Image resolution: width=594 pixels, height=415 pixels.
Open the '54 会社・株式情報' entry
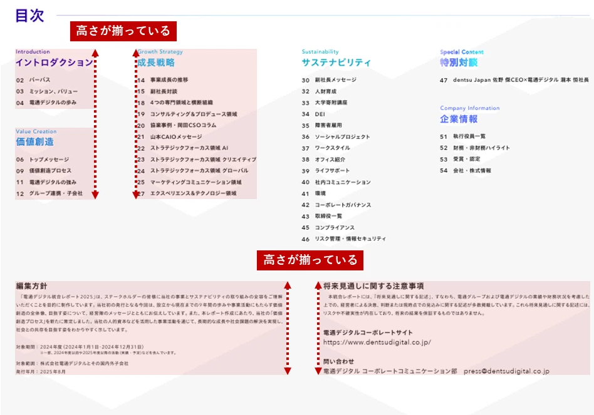click(x=466, y=171)
